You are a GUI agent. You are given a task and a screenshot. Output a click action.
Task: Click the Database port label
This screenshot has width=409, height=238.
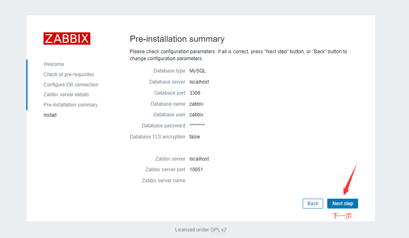(170, 93)
